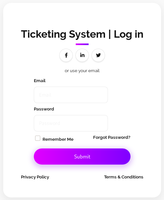The width and height of the screenshot is (164, 200).
Task: Click the 'Ticketing System | Log in' heading
Action: pos(82,34)
